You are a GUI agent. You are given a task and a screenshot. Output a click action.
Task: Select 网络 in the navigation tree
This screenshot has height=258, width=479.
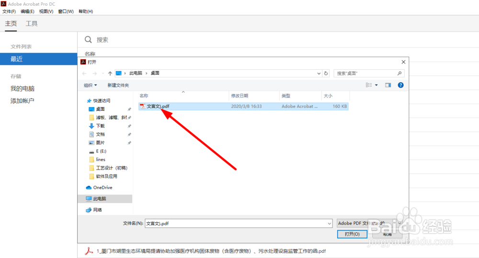97,210
